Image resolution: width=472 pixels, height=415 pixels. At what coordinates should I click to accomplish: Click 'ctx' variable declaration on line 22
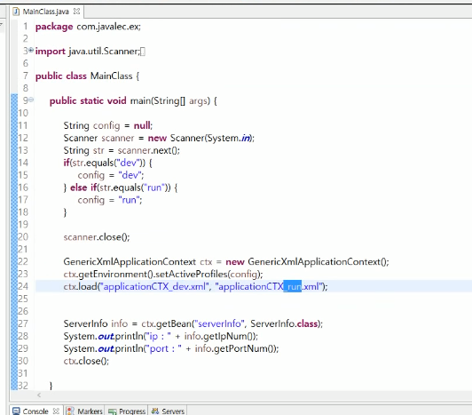(x=206, y=262)
